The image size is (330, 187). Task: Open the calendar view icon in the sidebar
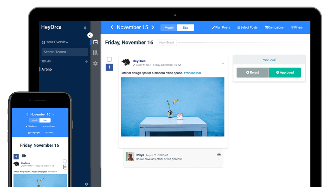click(95, 42)
